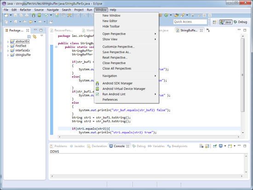Expand the Show View submenu
Screen dimensions: 253x190
tap(126, 39)
